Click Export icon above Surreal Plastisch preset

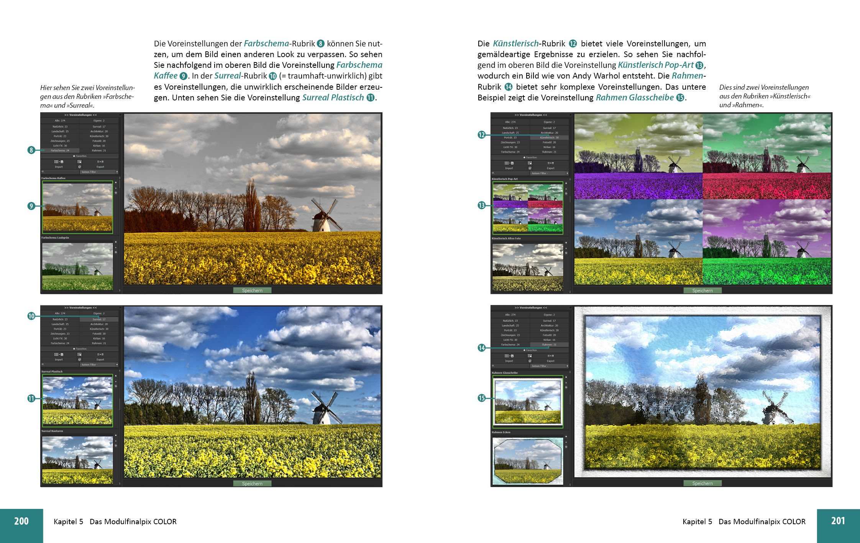click(100, 354)
